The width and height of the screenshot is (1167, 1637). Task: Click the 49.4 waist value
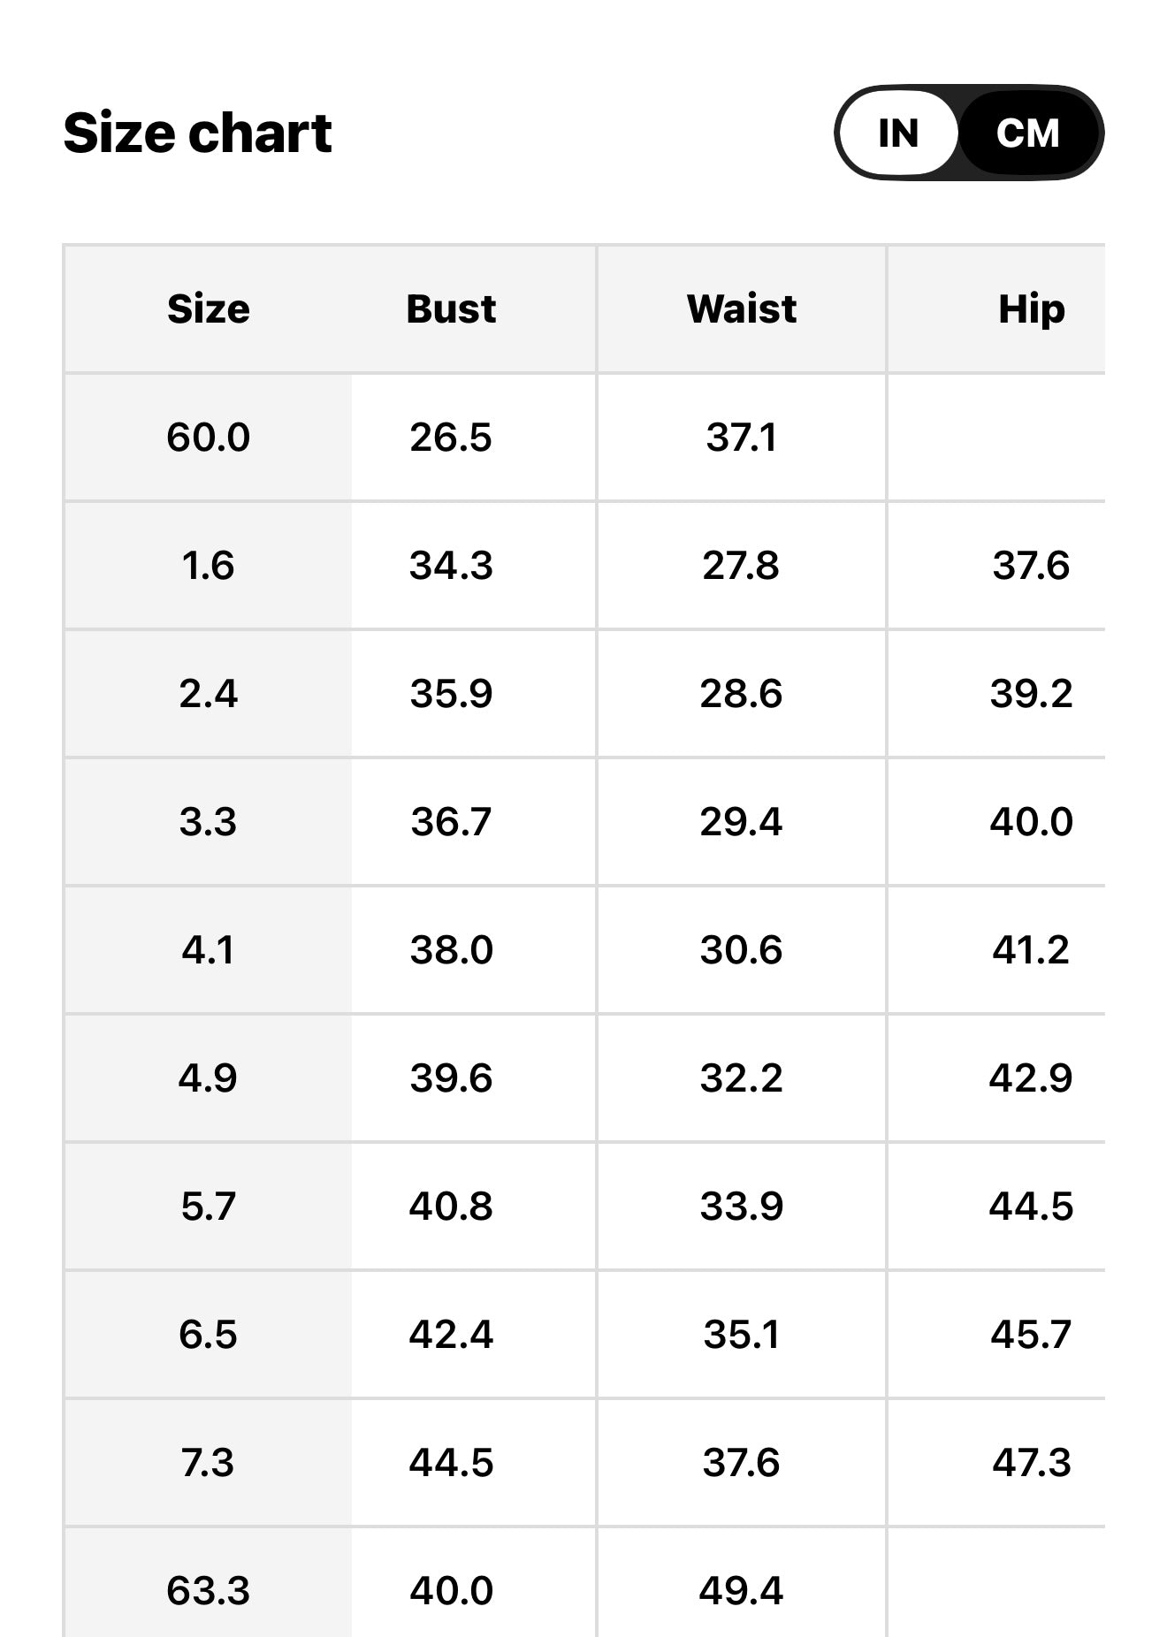[741, 1591]
